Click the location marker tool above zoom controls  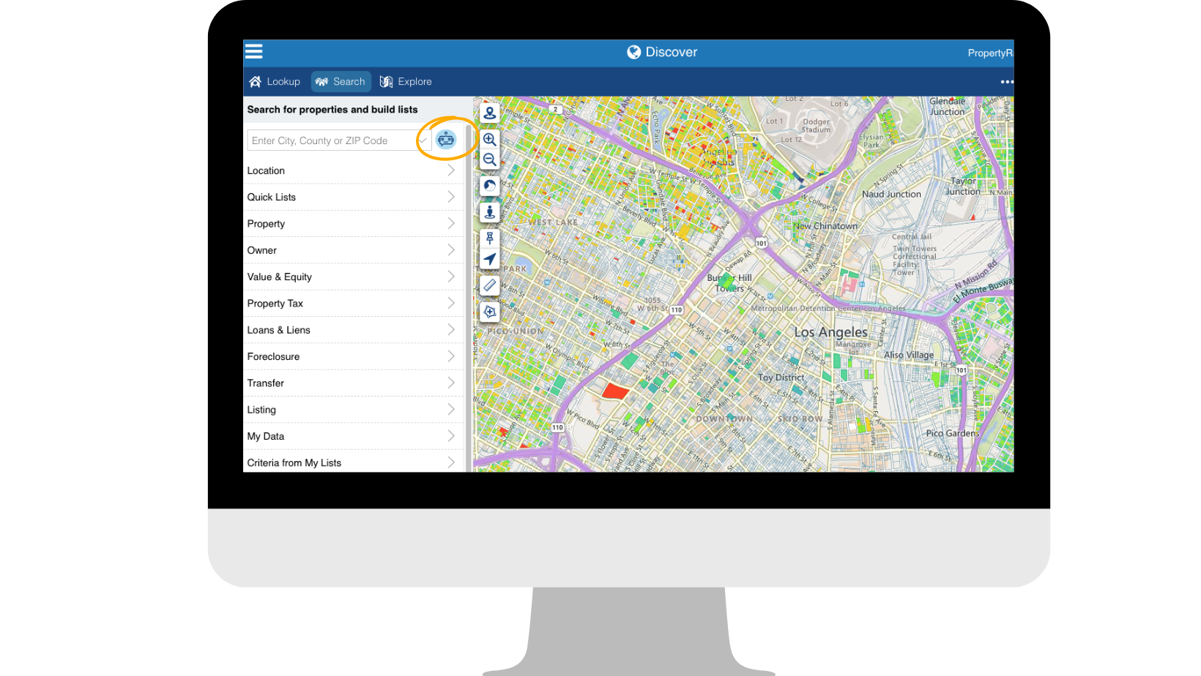click(x=489, y=113)
